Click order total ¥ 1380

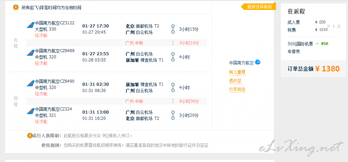pos(328,69)
